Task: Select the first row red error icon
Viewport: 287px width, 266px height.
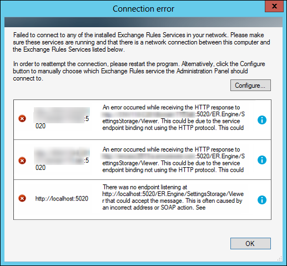Action: [x=22, y=118]
